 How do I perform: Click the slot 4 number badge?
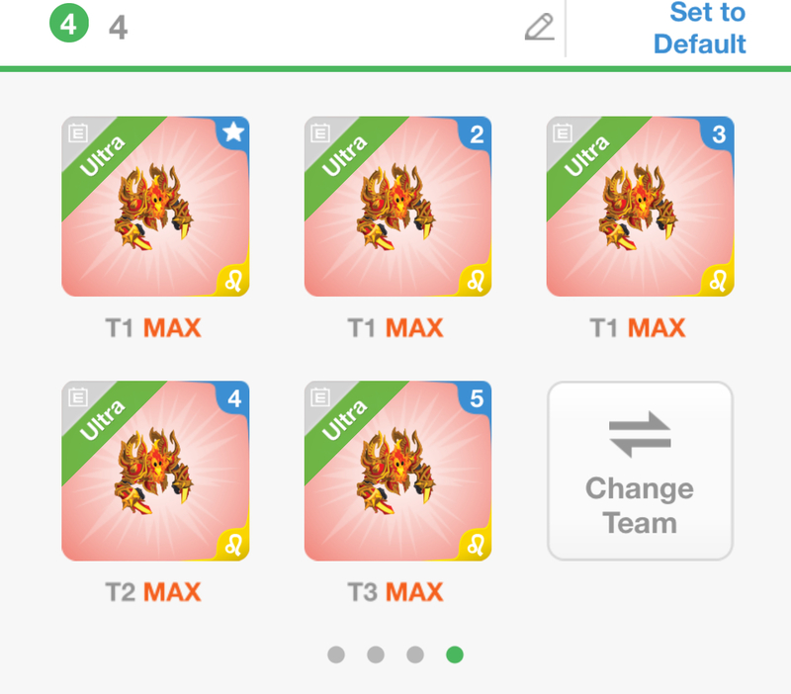234,398
